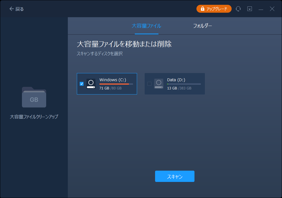This screenshot has width=282, height=198.
Task: Select the Windows (C:) drive card
Action: click(x=107, y=84)
